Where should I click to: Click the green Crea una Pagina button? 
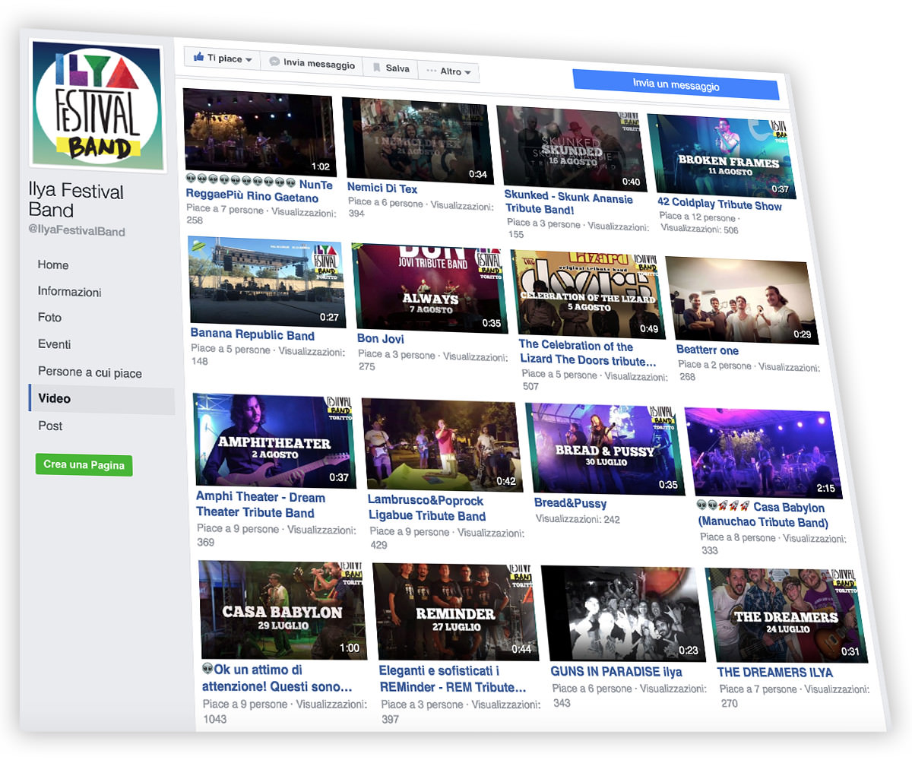pyautogui.click(x=84, y=464)
